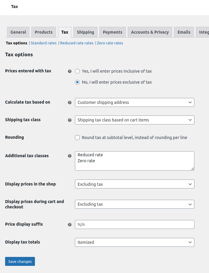Click help icon next to Price display suffix
This screenshot has width=209, height=273.
70,224
